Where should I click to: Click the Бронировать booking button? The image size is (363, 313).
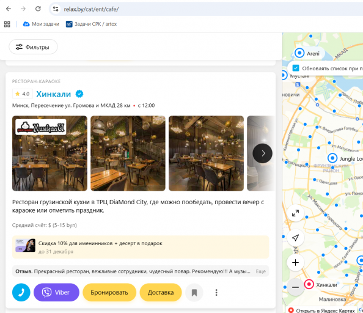109,292
